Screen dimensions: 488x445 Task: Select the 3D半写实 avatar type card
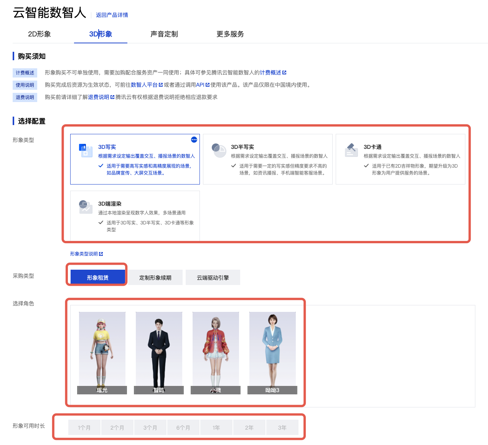point(268,159)
